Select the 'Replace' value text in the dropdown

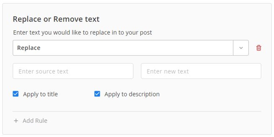29,48
